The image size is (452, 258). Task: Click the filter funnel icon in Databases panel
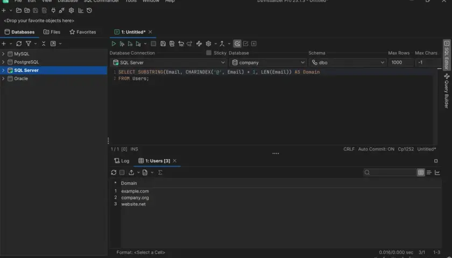pos(28,44)
